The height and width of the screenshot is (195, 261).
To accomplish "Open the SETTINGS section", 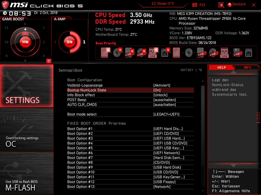I will (27, 86).
